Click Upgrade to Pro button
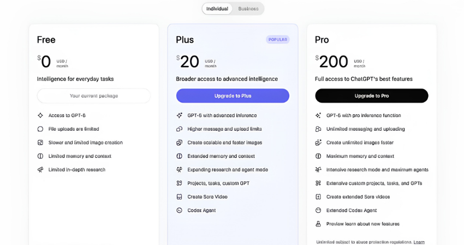The height and width of the screenshot is (245, 464). point(372,96)
